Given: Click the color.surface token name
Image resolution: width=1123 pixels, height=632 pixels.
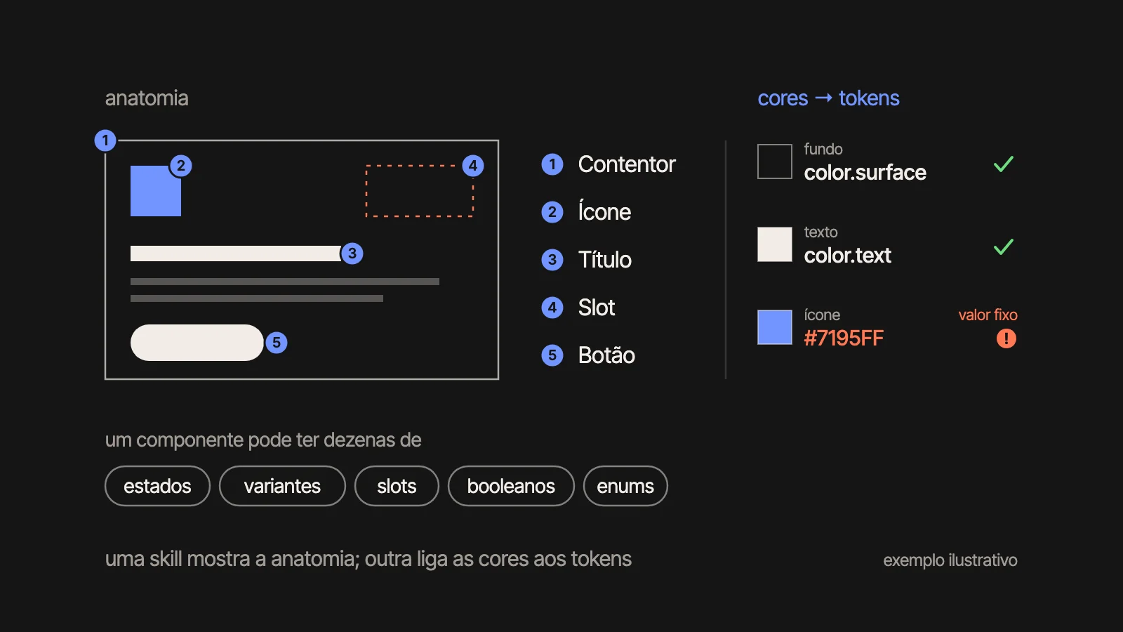Looking at the screenshot, I should [865, 173].
